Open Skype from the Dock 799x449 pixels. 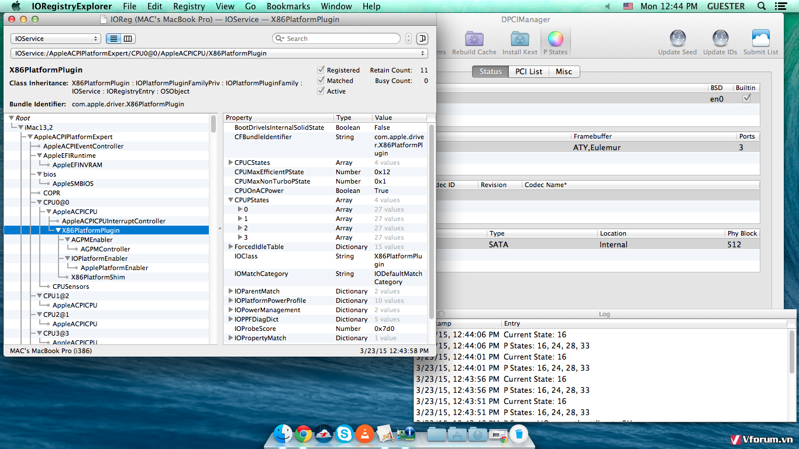[x=345, y=434]
